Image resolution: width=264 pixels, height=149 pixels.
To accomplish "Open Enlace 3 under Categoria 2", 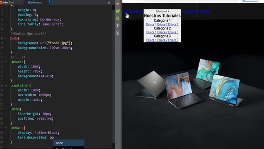I will [x=173, y=32].
